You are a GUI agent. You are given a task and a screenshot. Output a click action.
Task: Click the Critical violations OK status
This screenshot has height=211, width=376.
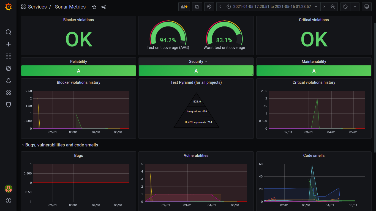coord(314,40)
